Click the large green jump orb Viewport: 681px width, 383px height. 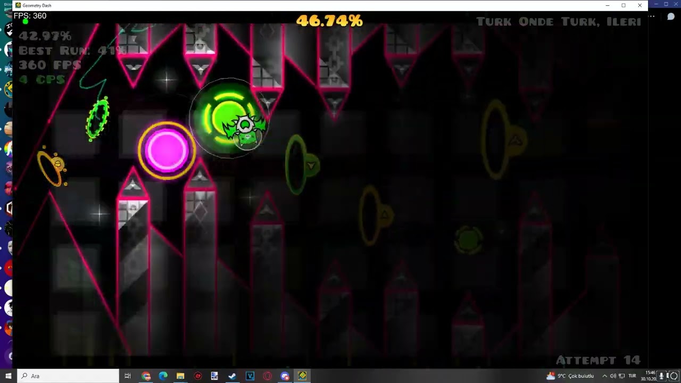pyautogui.click(x=228, y=118)
